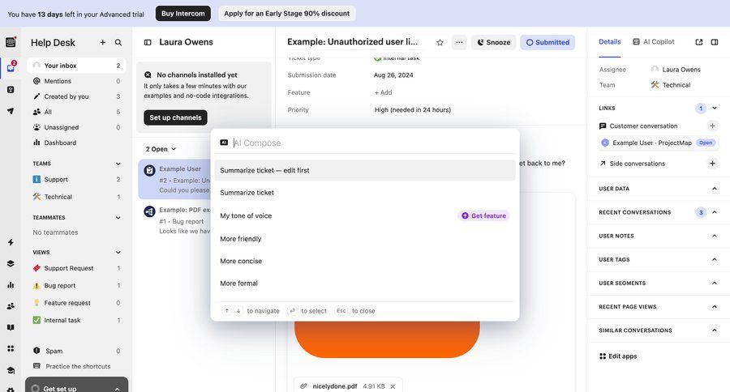
Task: Add a Feature value with + Add
Action: click(x=383, y=92)
